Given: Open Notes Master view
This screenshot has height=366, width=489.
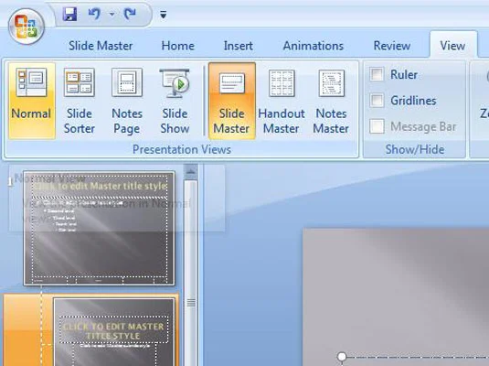Looking at the screenshot, I should point(331,101).
